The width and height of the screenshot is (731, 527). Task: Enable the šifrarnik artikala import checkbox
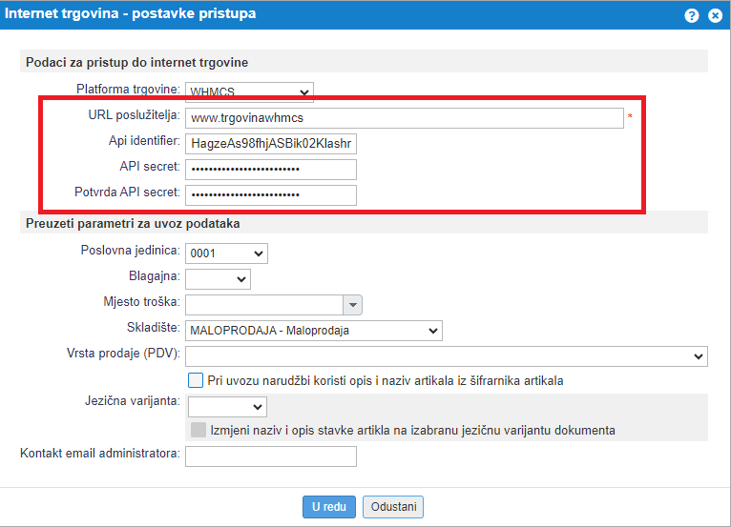196,380
